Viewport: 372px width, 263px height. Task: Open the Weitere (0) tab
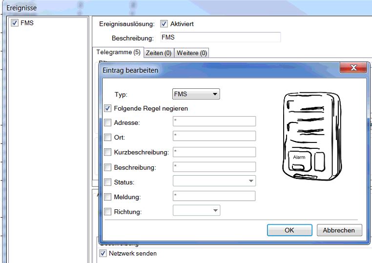[x=192, y=53]
